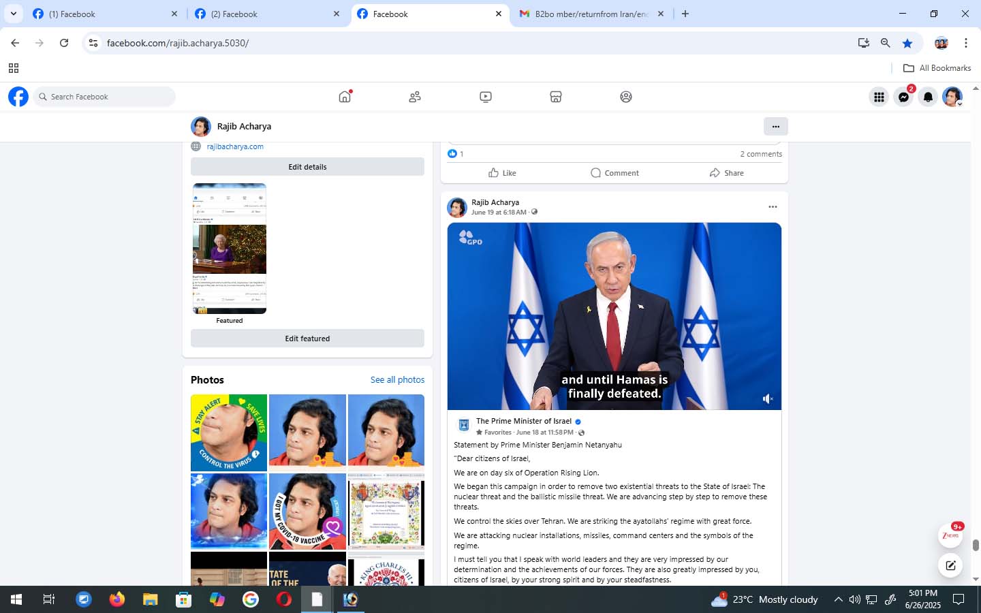Open the Featured collection thumbnail

tap(230, 249)
